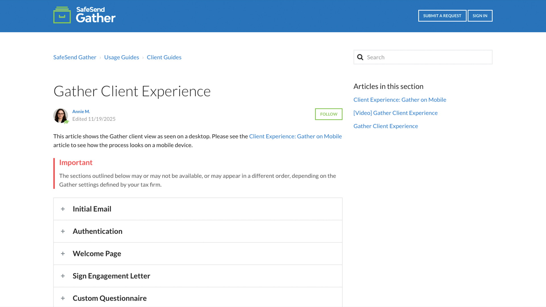The height and width of the screenshot is (307, 546).
Task: Click the SafeSend Gather logo
Action: tap(84, 15)
